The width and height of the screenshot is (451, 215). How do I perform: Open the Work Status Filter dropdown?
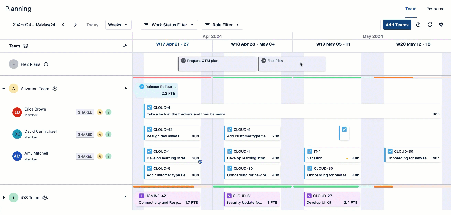point(169,25)
